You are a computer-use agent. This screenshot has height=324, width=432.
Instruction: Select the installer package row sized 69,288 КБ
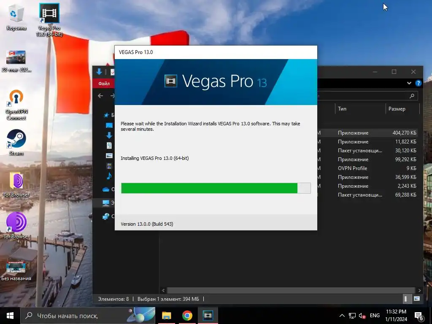tap(367, 195)
